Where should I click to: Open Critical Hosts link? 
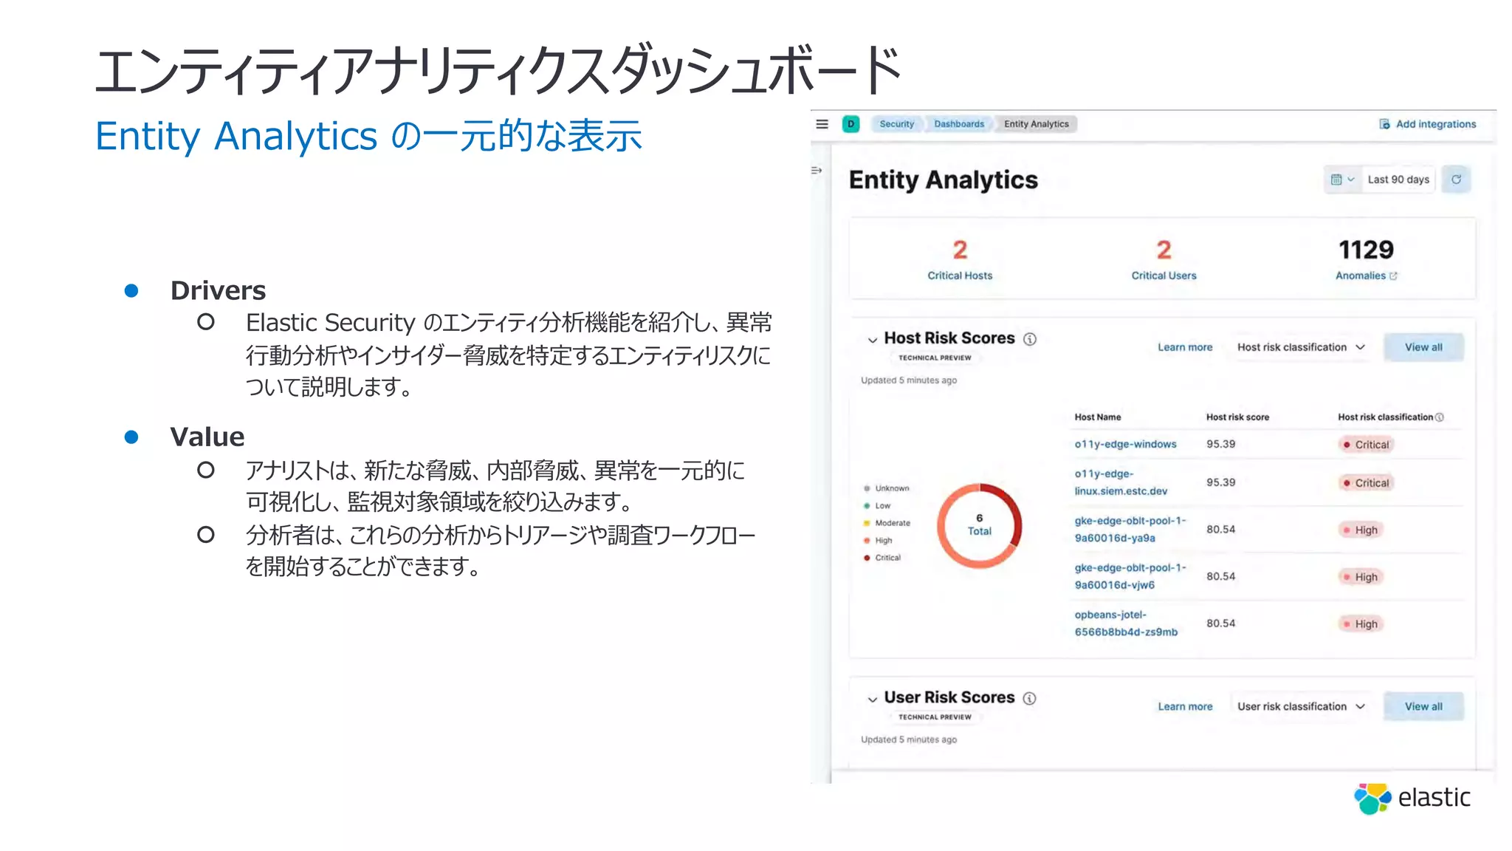click(960, 276)
